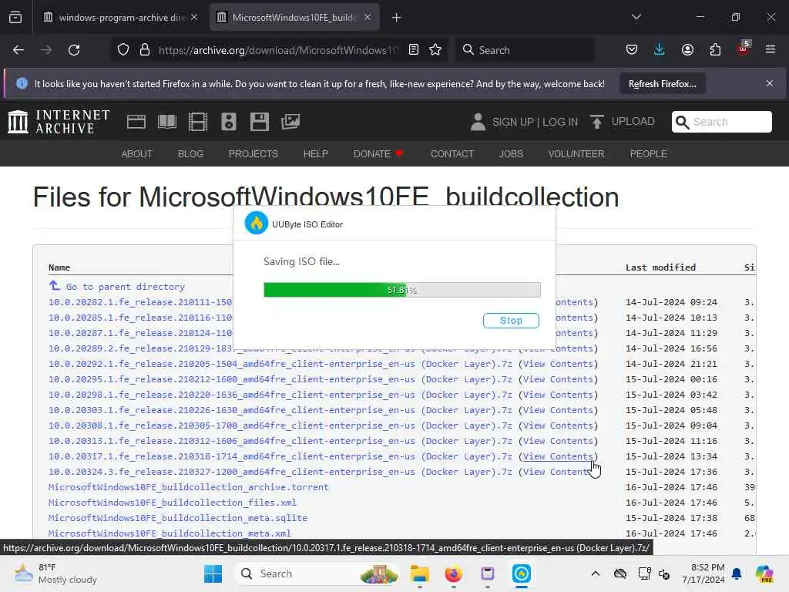The height and width of the screenshot is (592, 789).
Task: Open the Pocket save icon
Action: click(x=632, y=50)
